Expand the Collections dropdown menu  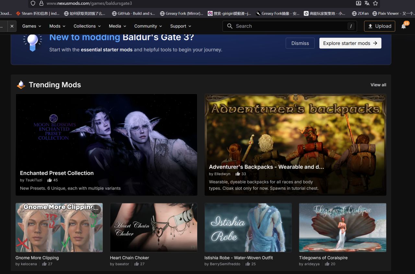[87, 26]
